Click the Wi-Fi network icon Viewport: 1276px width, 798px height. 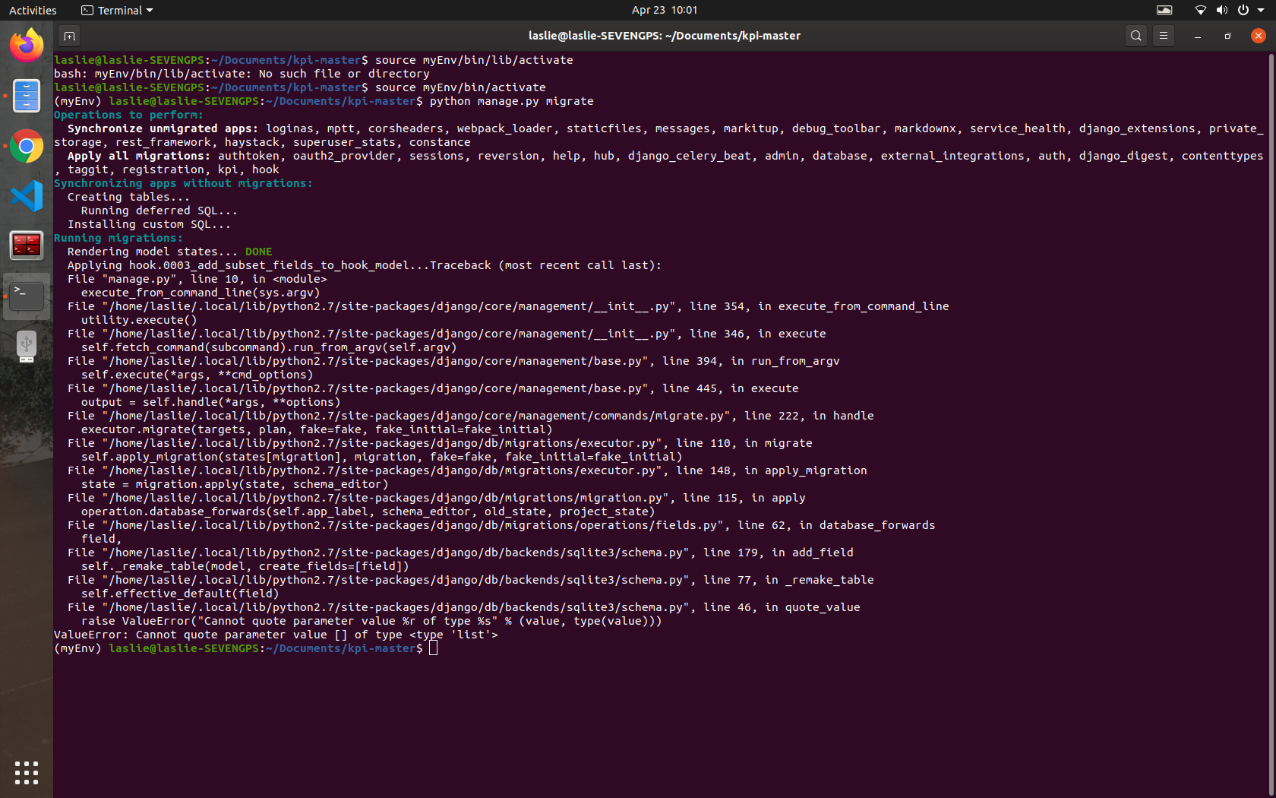(x=1200, y=10)
